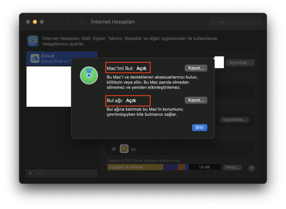
Task: Remove account with the minus button
Action: 40,173
